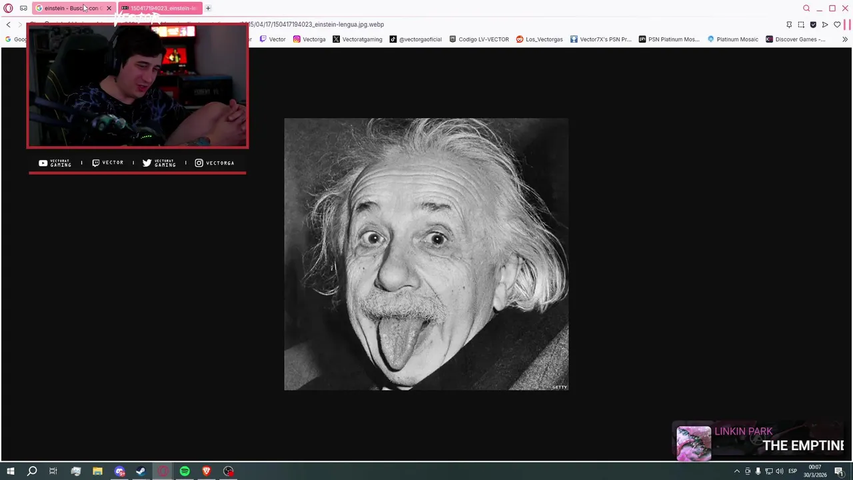Viewport: 853px width, 480px height.
Task: Open the Los_Vectorgas Reddit bookmark
Action: click(x=540, y=39)
